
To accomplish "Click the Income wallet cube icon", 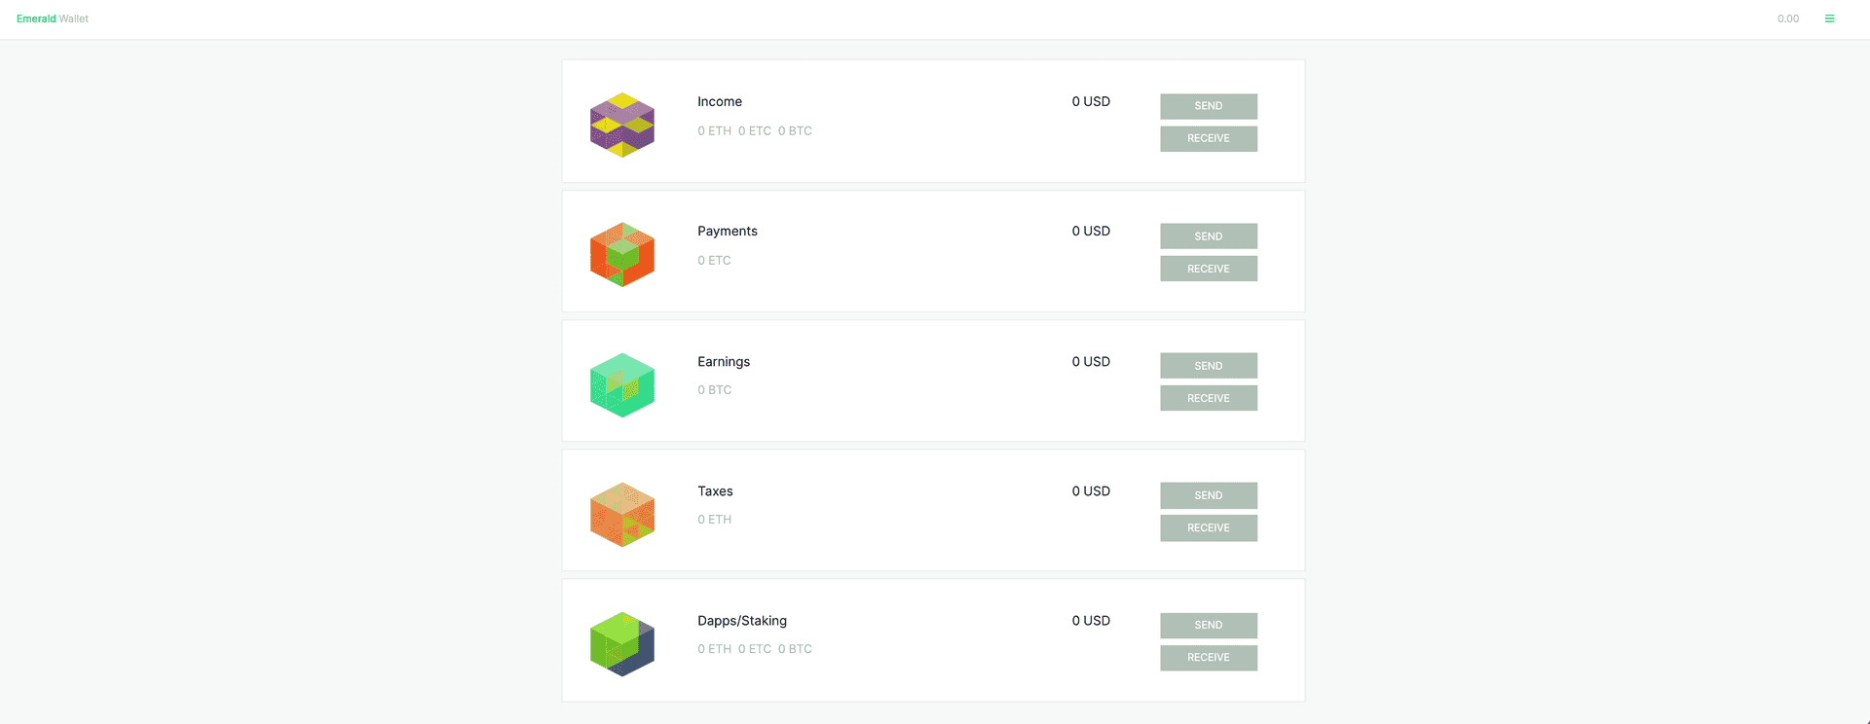I will point(622,125).
